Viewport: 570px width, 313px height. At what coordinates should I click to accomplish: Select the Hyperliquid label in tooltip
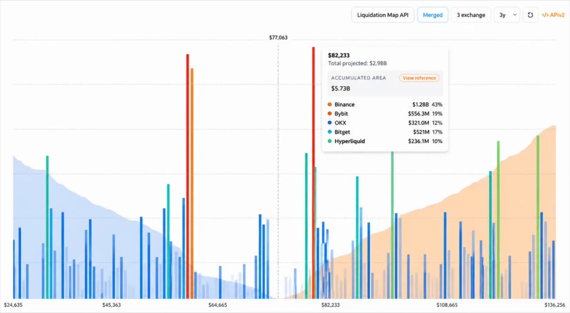point(350,141)
